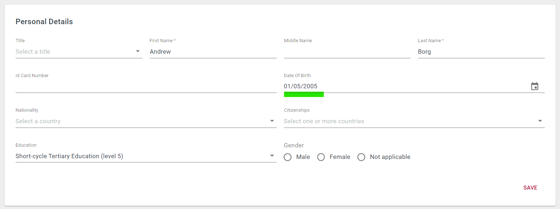The height and width of the screenshot is (209, 560).
Task: Click the Title dropdown arrow
Action: tap(138, 52)
